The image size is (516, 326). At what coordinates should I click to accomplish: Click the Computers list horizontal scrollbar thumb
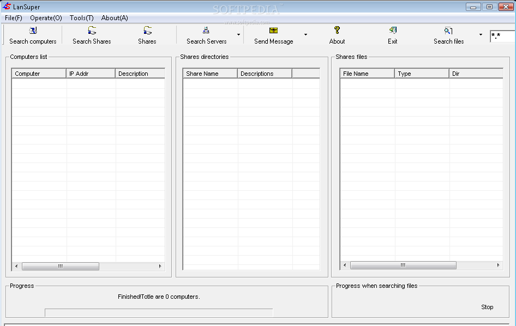(x=61, y=266)
